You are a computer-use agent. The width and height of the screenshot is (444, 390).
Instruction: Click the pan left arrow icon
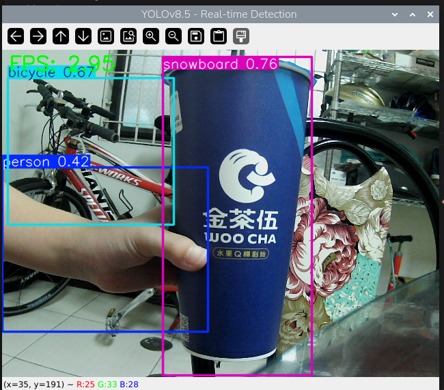click(x=16, y=36)
